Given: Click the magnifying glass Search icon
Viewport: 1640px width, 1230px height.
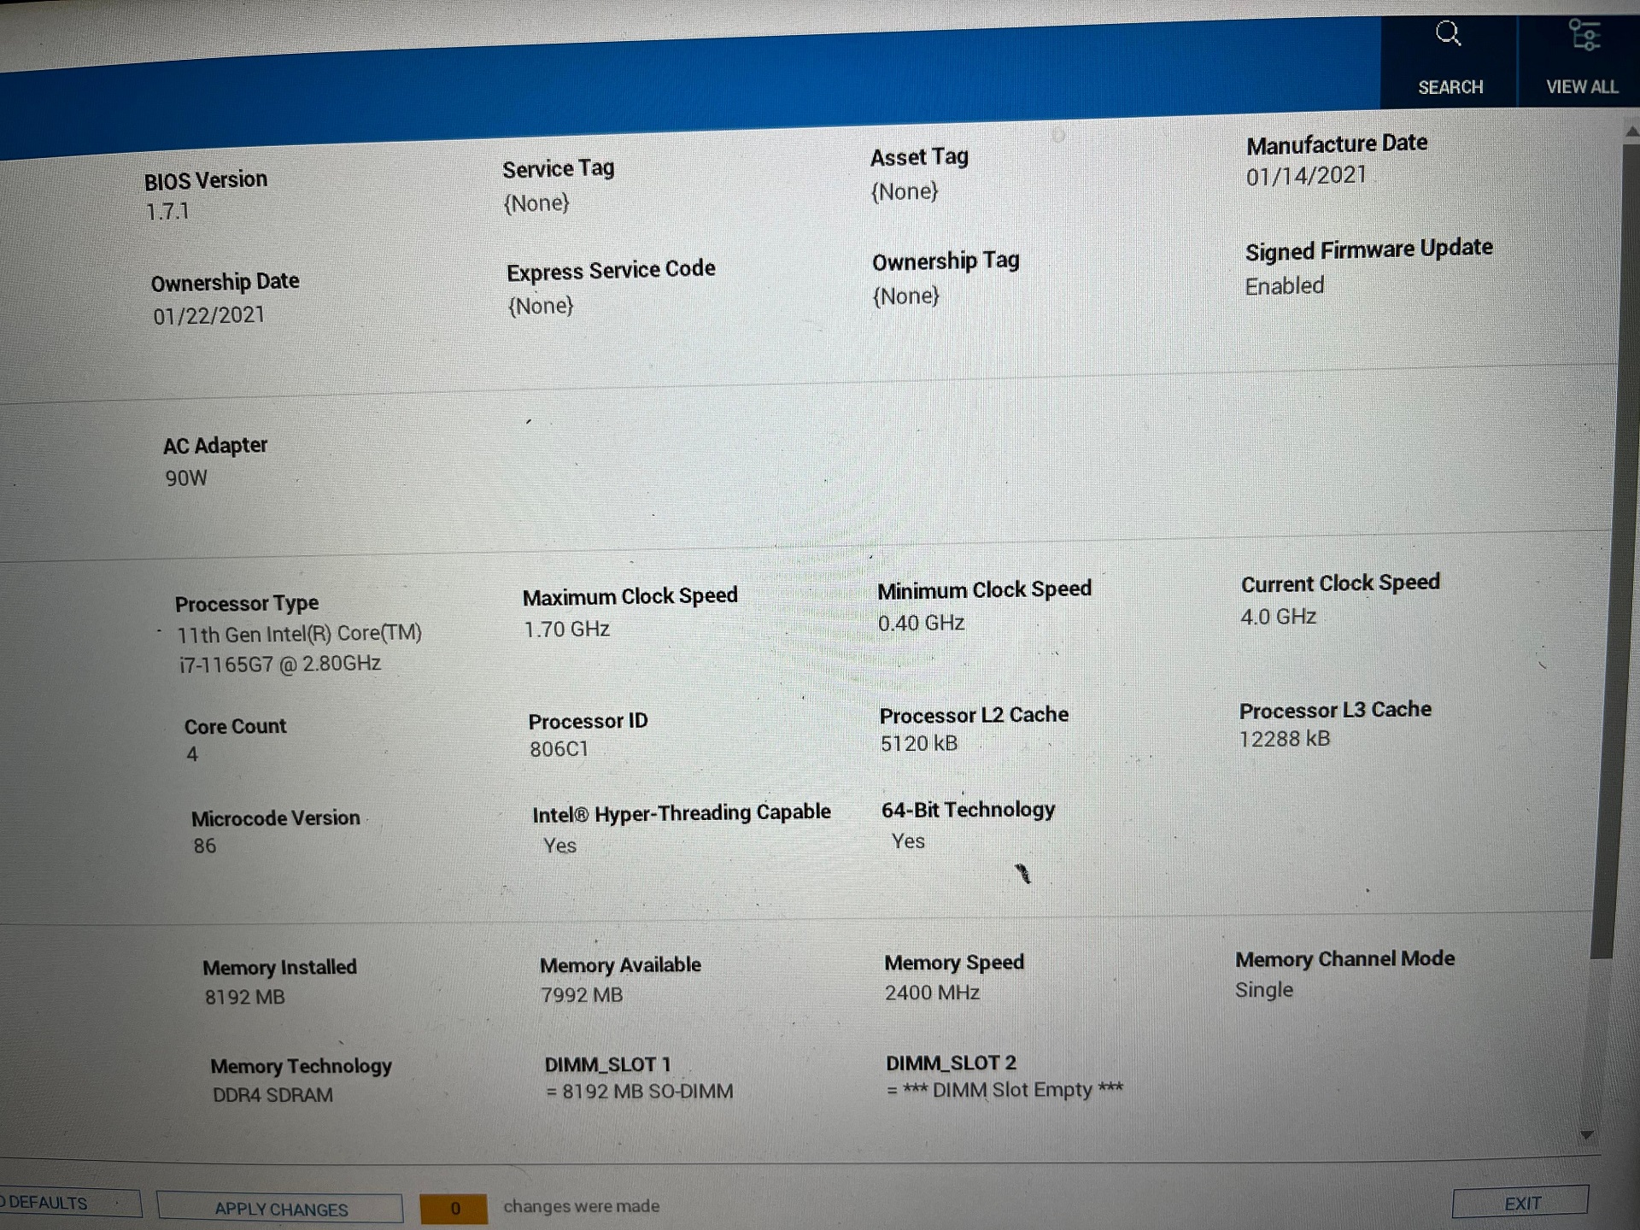Looking at the screenshot, I should click(1448, 35).
